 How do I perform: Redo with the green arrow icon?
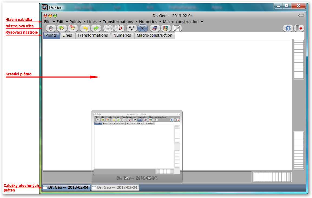tap(96, 28)
